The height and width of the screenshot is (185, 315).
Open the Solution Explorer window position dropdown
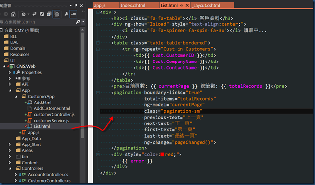coord(71,5)
